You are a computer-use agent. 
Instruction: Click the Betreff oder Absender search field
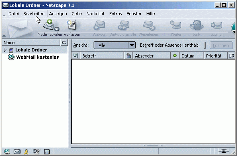point(205,45)
